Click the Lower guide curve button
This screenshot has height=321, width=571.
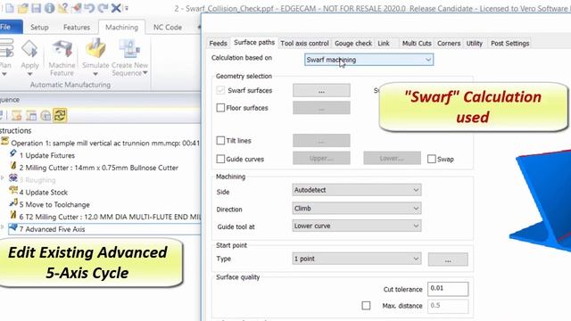click(x=392, y=159)
